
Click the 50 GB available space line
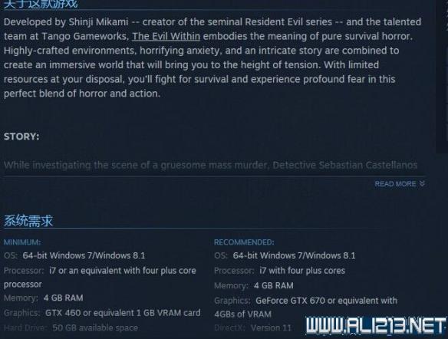(71, 327)
